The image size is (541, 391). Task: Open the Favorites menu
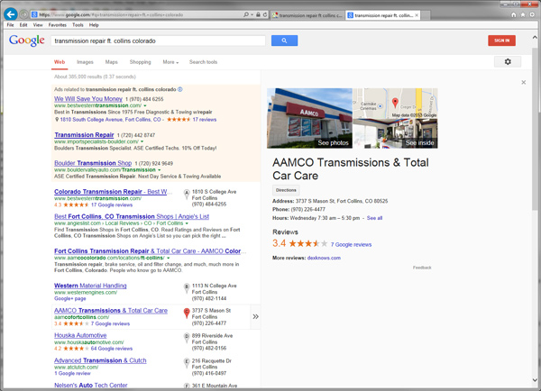point(58,25)
